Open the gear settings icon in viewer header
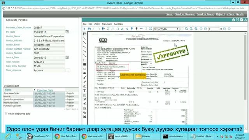249x140 pixels. (233, 20)
